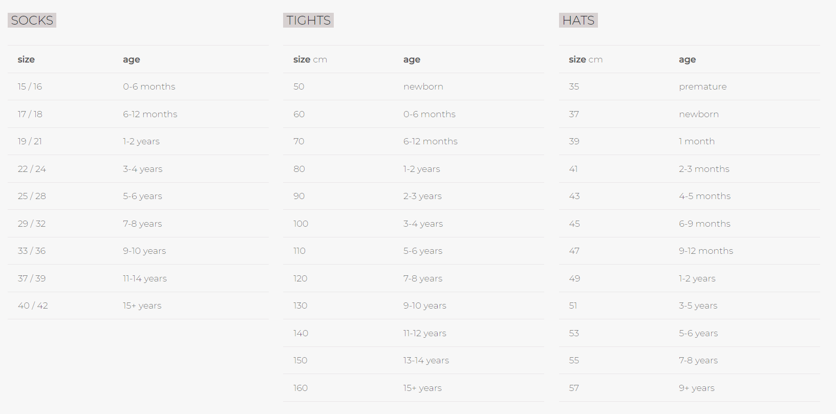Click the premature hat age cell
The image size is (836, 414).
703,86
